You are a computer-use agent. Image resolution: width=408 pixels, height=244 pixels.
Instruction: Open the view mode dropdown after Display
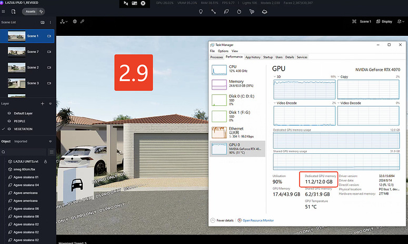click(401, 22)
